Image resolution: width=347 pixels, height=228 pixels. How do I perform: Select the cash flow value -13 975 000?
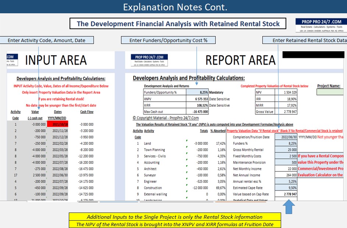(86, 175)
